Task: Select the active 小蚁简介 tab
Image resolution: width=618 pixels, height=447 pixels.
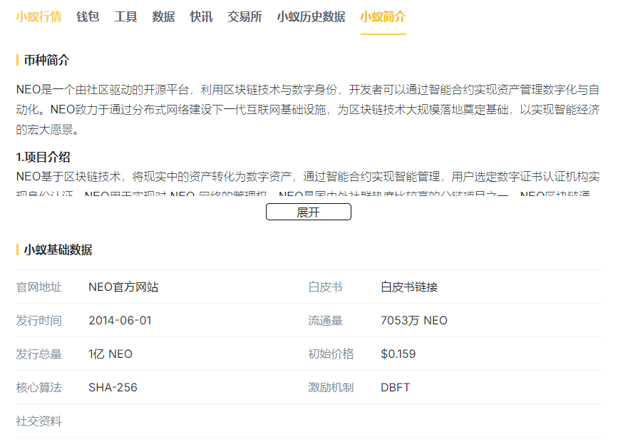Action: pos(383,17)
